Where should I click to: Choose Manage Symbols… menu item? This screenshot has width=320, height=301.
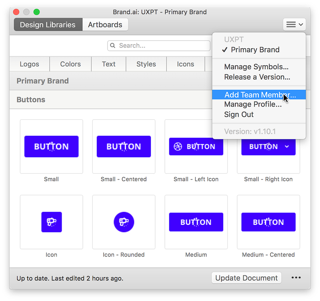pos(259,67)
